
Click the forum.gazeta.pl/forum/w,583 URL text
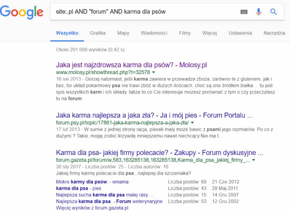click(153, 160)
